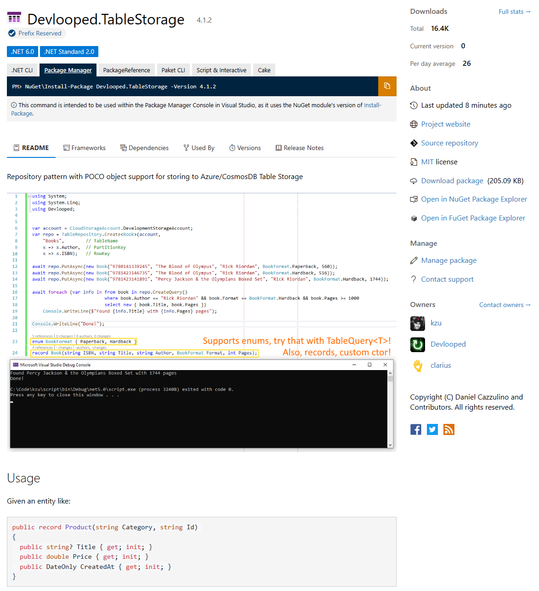Click Open in NuGet Package Explorer
This screenshot has height=591, width=539.
(474, 199)
